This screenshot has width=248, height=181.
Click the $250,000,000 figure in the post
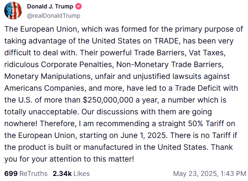click(108, 100)
